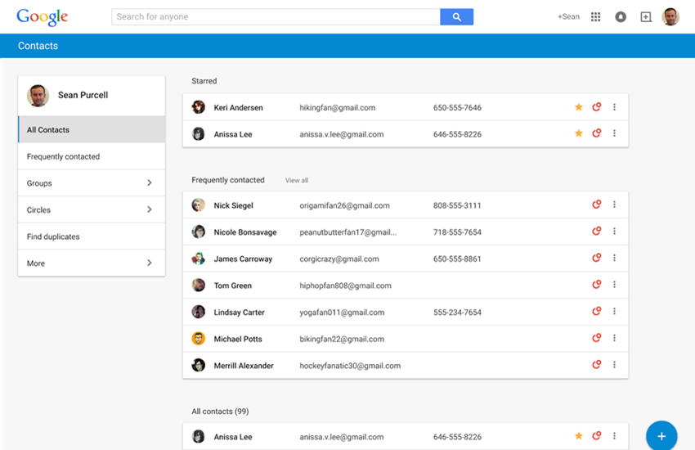Open more options for Keri Andersen
Image resolution: width=695 pixels, height=450 pixels.
pyautogui.click(x=614, y=107)
